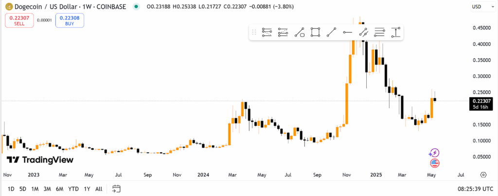Screen dimensions: 498x196
Task: Select the parallel channel tool
Action: click(x=363, y=33)
